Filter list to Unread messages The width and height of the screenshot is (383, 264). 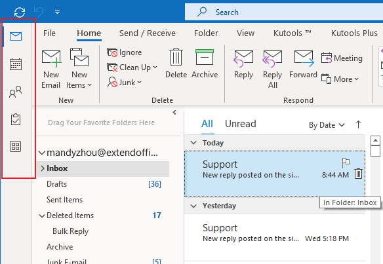point(240,124)
